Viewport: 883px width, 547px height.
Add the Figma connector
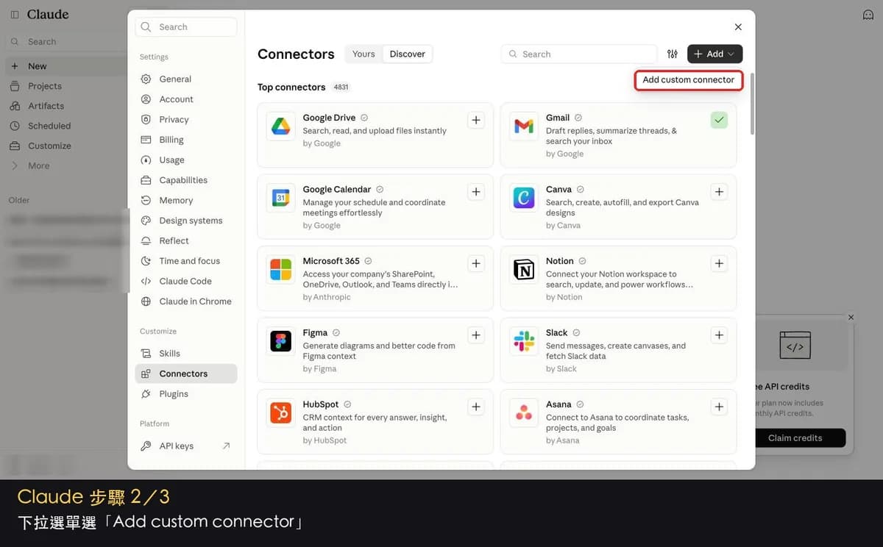[x=476, y=335]
